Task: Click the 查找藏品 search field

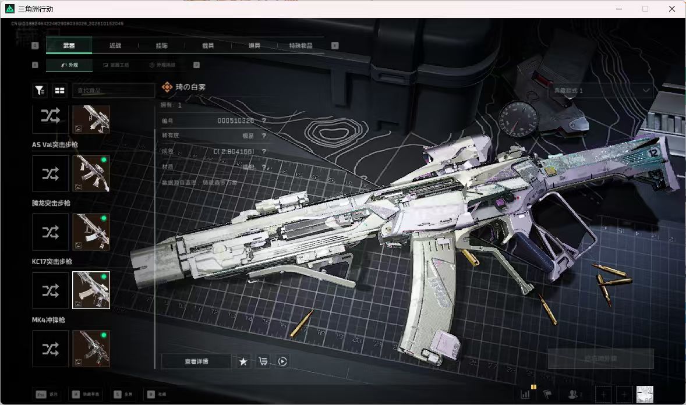Action: [x=114, y=91]
